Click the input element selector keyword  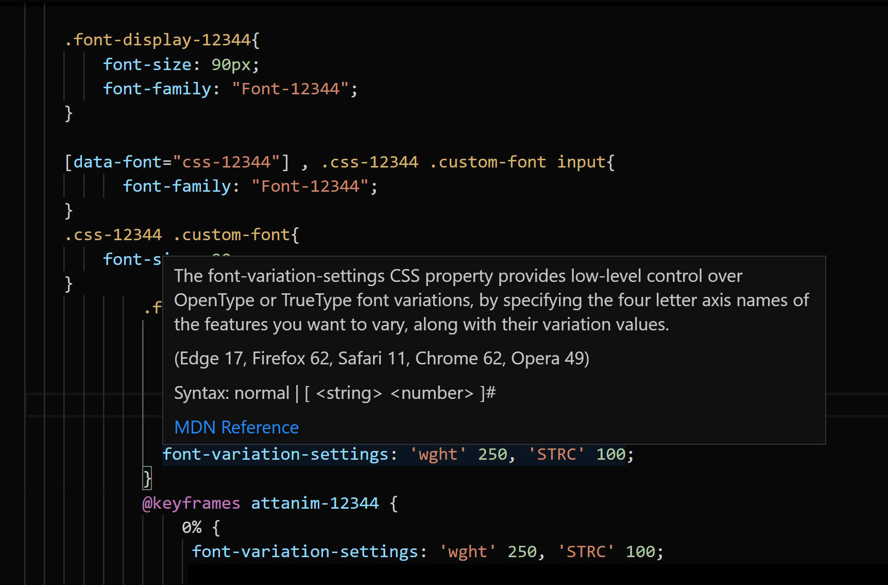[x=581, y=162]
